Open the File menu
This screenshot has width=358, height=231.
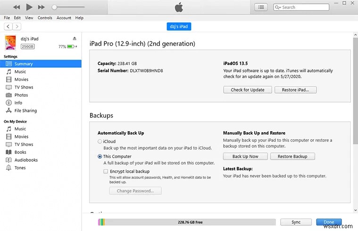click(7, 18)
